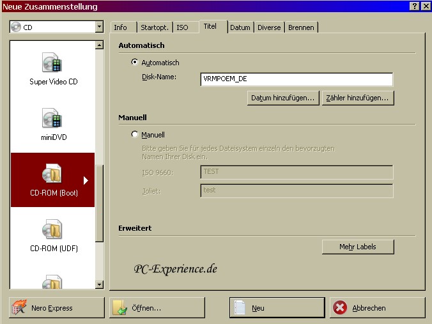Enable the Automatisch radio button
Screen dimensions: 432x324
(134, 63)
